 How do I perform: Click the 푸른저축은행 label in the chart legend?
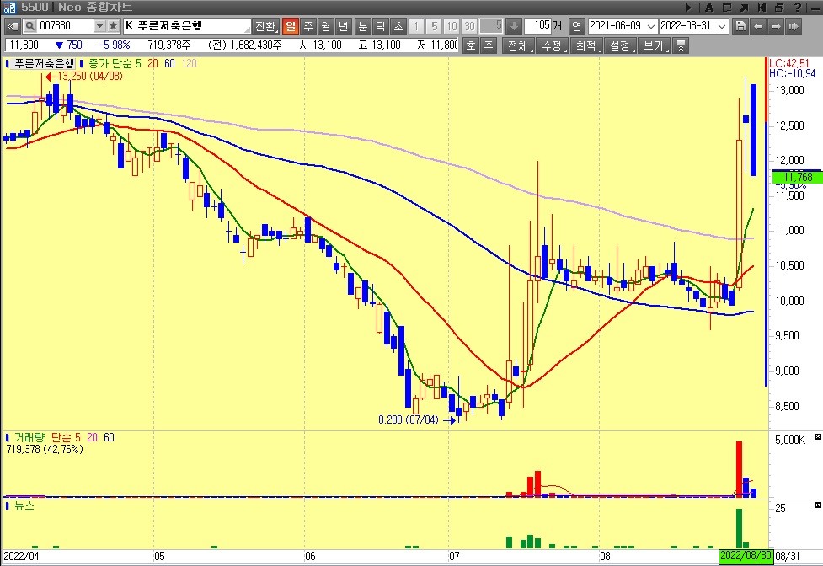click(44, 63)
